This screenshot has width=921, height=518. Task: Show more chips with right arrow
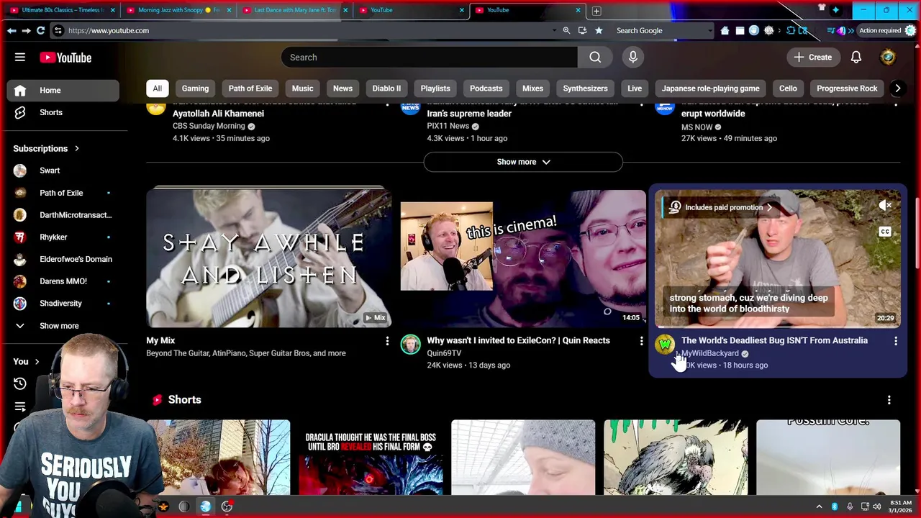click(897, 88)
